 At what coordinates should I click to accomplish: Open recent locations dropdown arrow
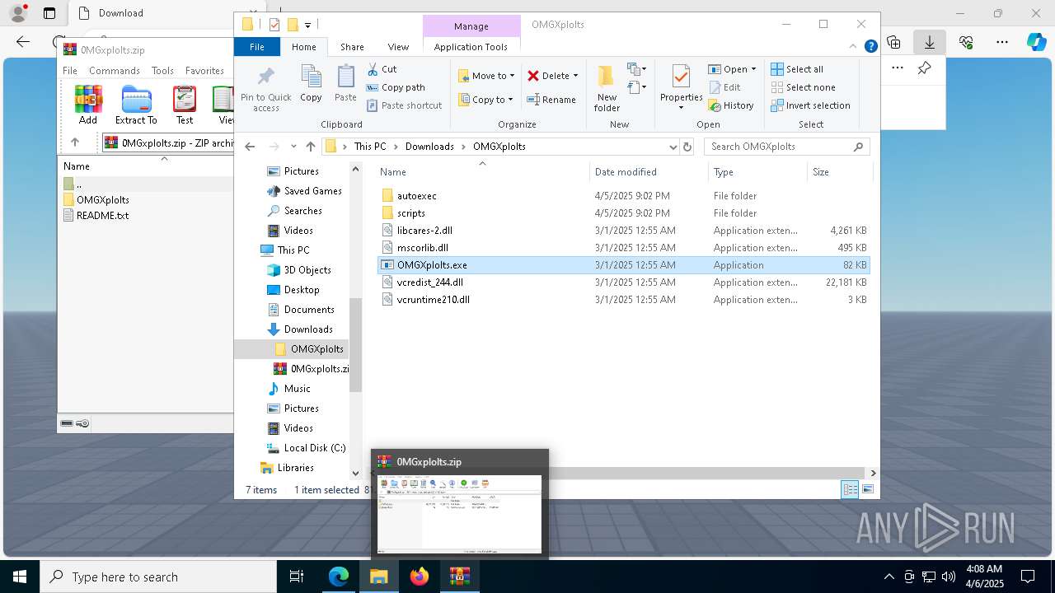[x=293, y=147]
